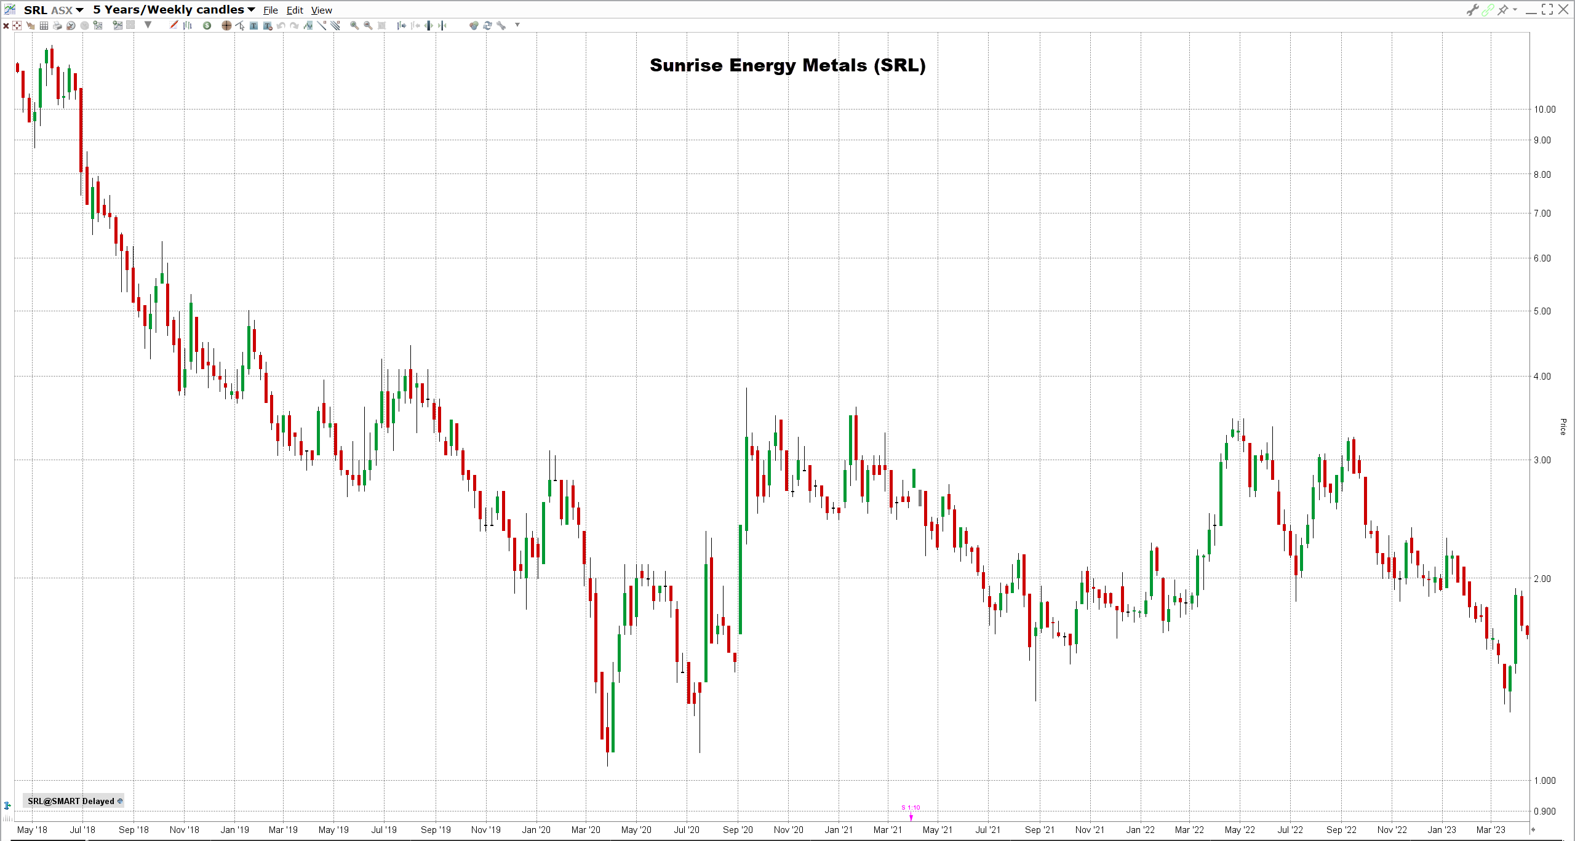
Task: Open the File menu
Action: (x=271, y=10)
